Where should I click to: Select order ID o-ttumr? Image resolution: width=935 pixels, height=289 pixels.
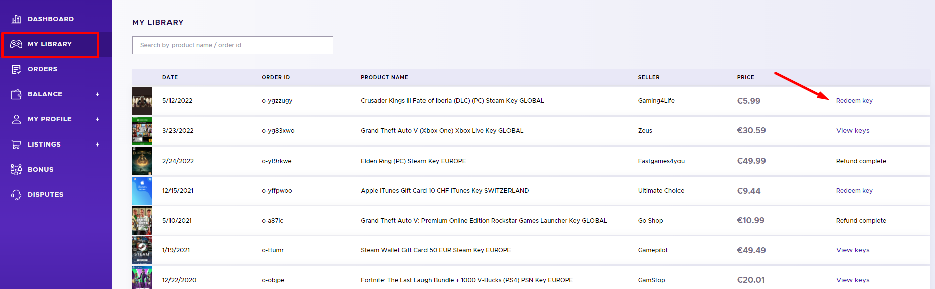(x=273, y=250)
